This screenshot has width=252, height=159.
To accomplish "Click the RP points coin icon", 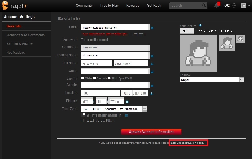I will pos(234,6).
